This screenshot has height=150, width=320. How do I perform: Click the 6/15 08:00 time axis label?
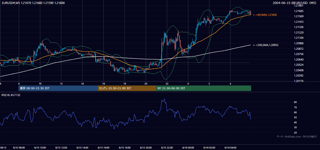pyautogui.click(x=19, y=148)
